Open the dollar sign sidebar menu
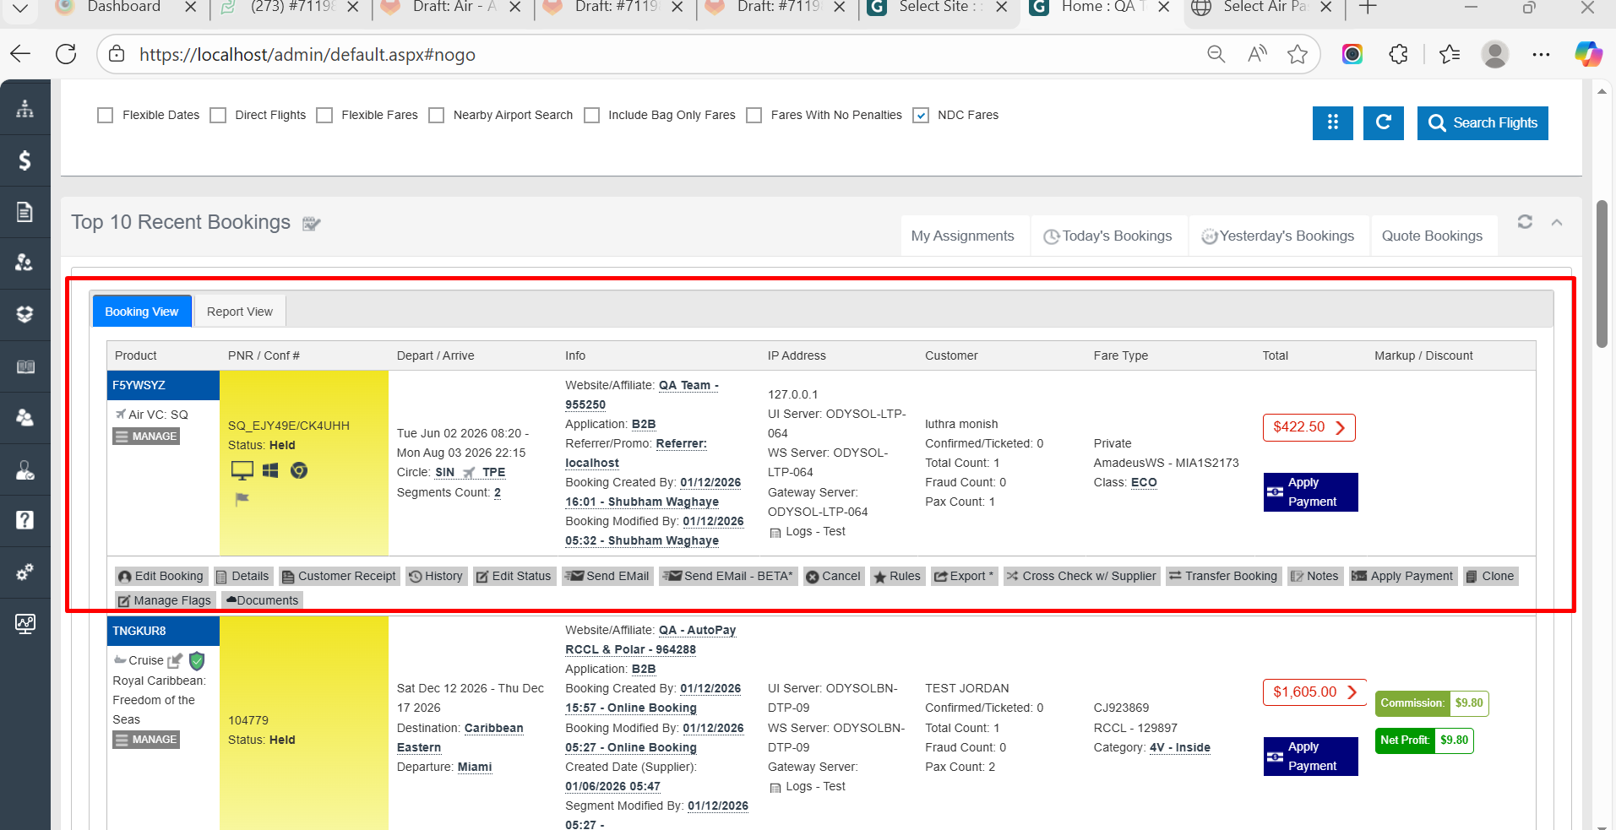 (x=24, y=160)
